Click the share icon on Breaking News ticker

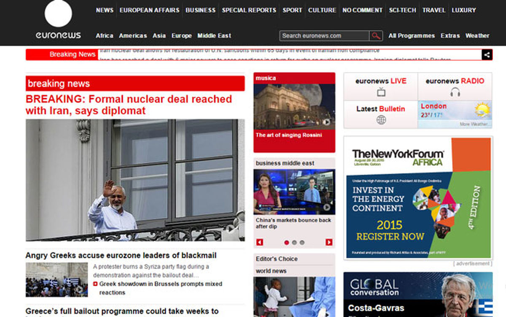[487, 55]
